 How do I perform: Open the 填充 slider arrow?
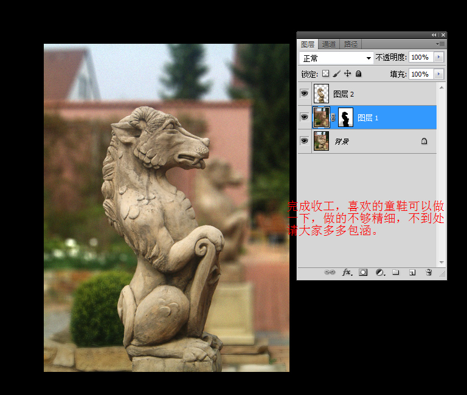tap(438, 74)
